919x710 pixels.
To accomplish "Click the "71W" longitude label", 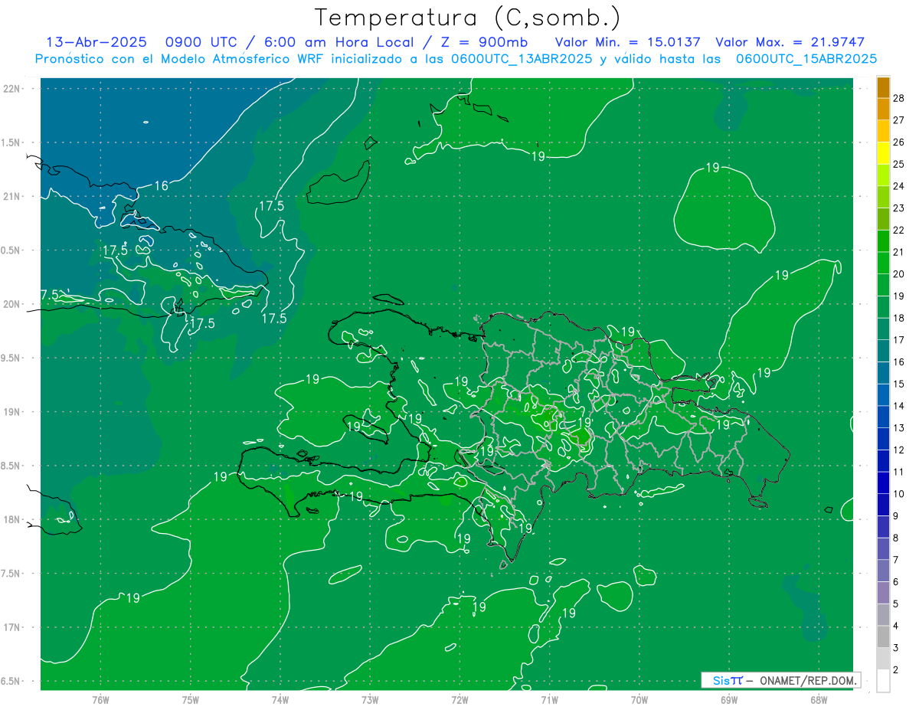I will point(549,699).
